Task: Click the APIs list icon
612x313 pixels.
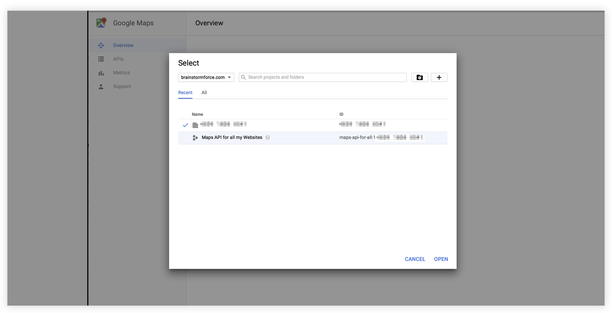Action: pyautogui.click(x=101, y=59)
